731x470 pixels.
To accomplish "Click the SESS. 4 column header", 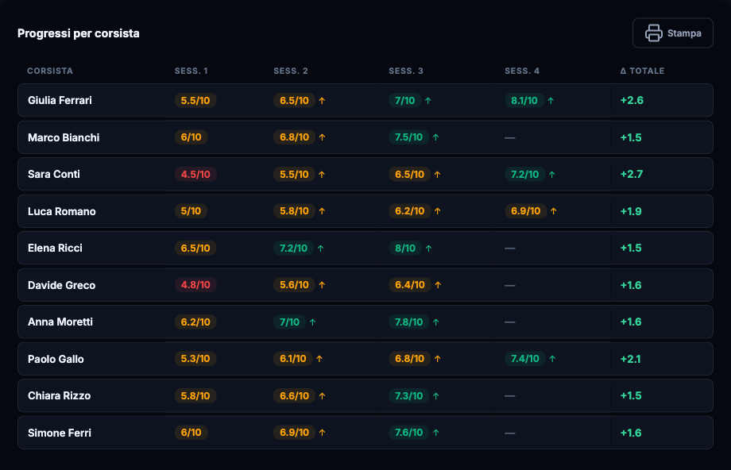I will pyautogui.click(x=522, y=71).
